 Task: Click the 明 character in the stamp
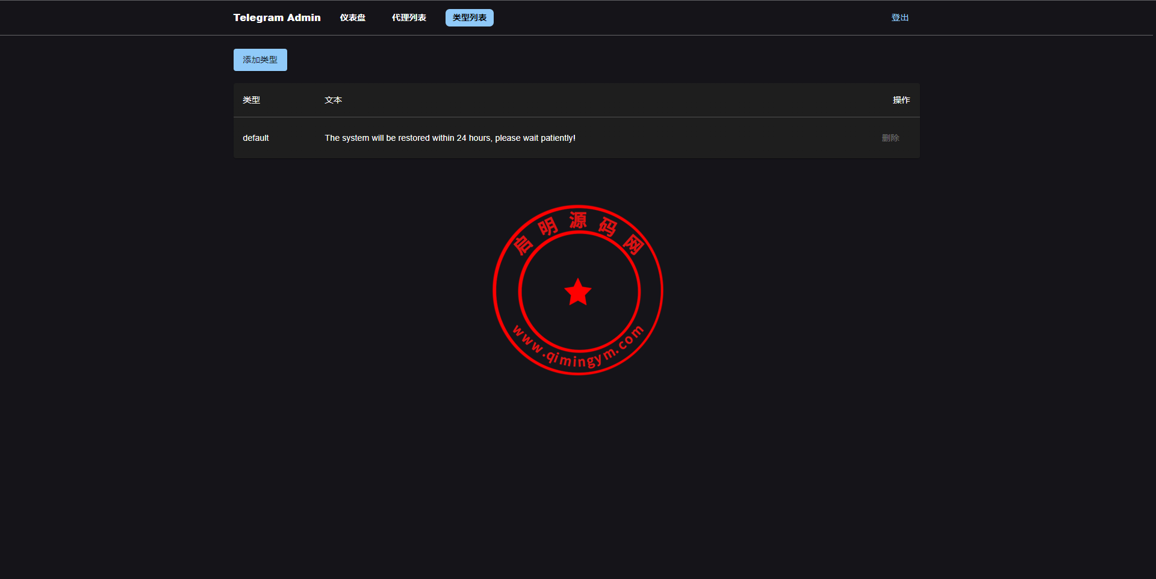(547, 227)
